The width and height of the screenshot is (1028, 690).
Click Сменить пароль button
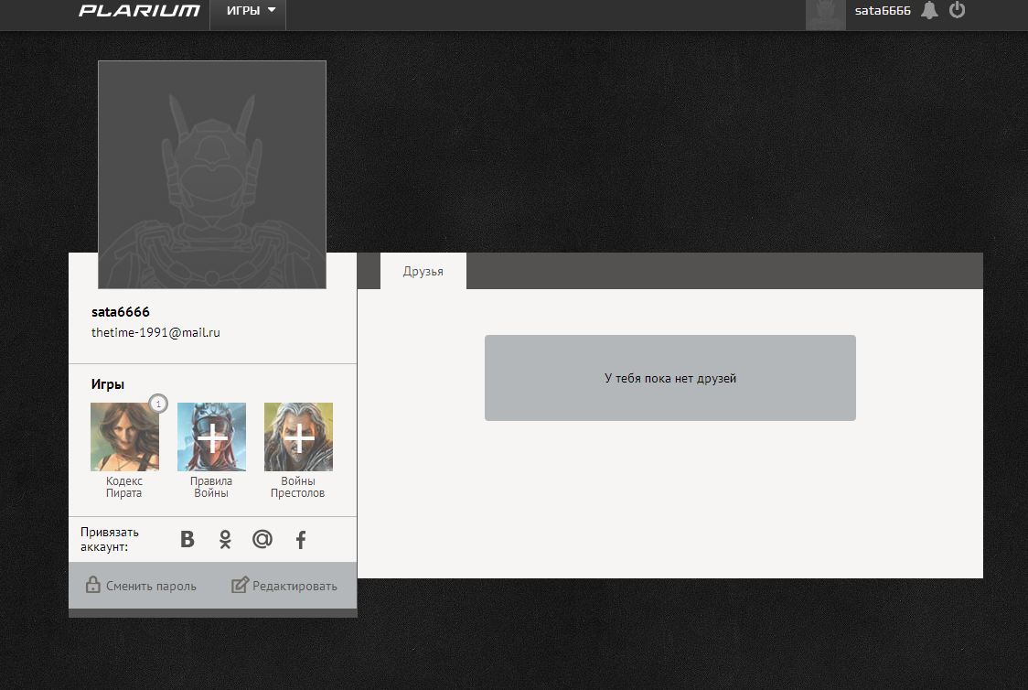141,586
